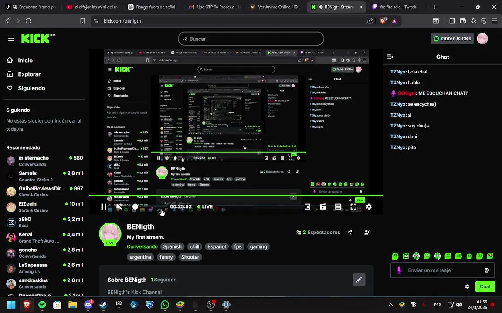Unmute the stream volume icon
The image size is (502, 313).
click(x=119, y=206)
